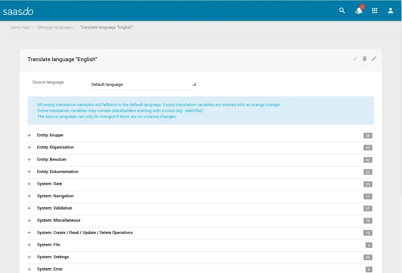Click the pencil edit icon

point(374,59)
